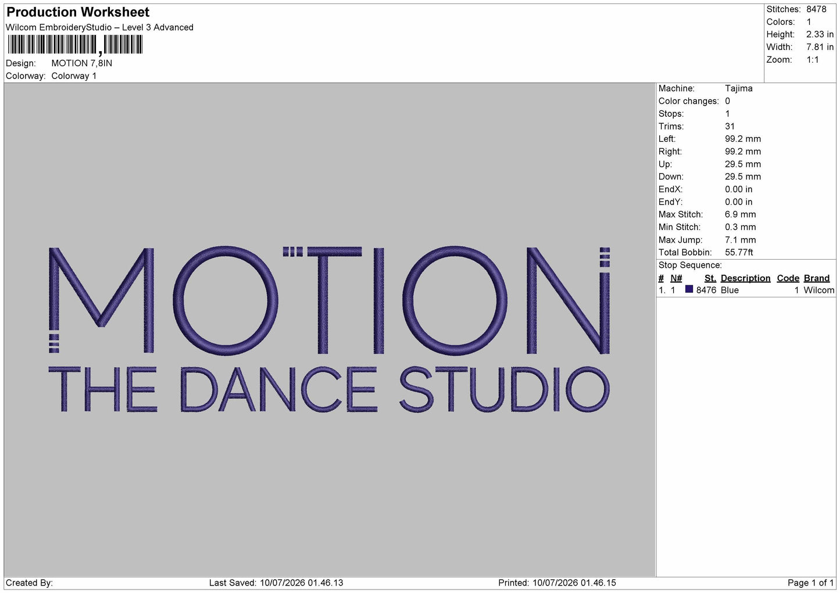Click the 'Blue' color description
The image size is (840, 593).
(730, 290)
